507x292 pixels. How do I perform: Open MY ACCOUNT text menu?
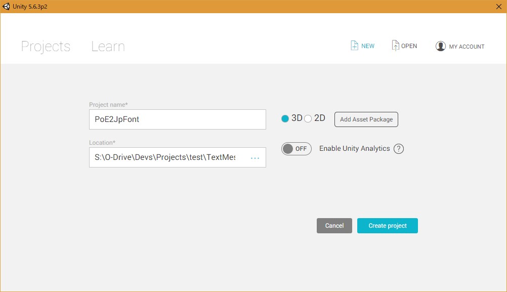(x=467, y=47)
